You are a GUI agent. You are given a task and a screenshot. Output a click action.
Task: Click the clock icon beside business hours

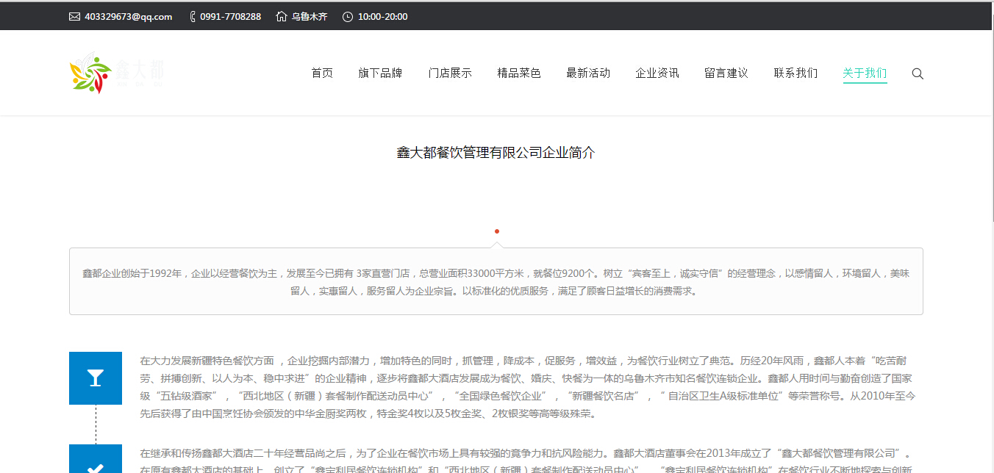coord(348,17)
